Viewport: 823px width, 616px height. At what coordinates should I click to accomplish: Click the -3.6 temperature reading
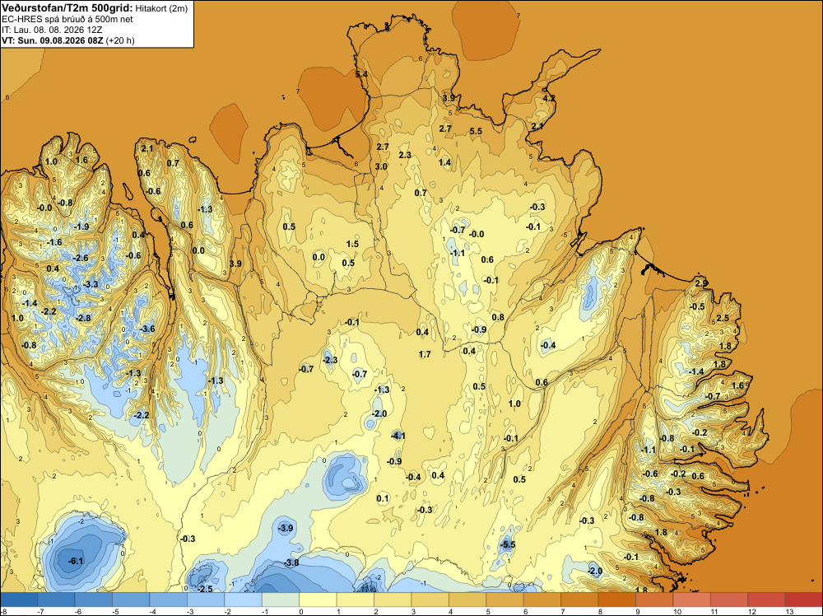(147, 329)
